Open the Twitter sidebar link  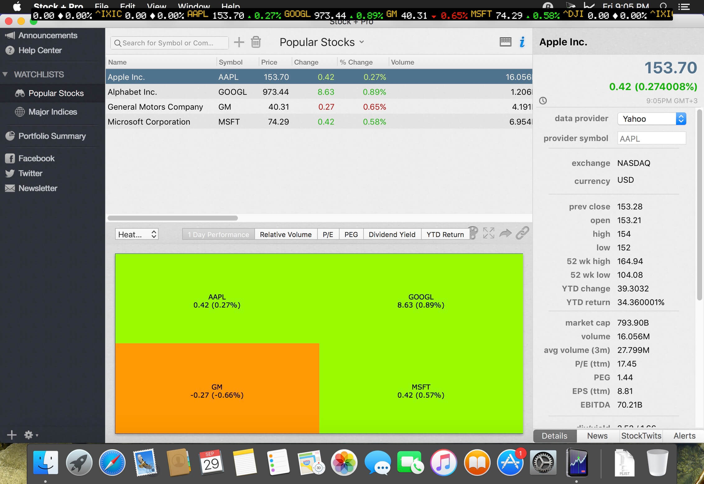24,173
